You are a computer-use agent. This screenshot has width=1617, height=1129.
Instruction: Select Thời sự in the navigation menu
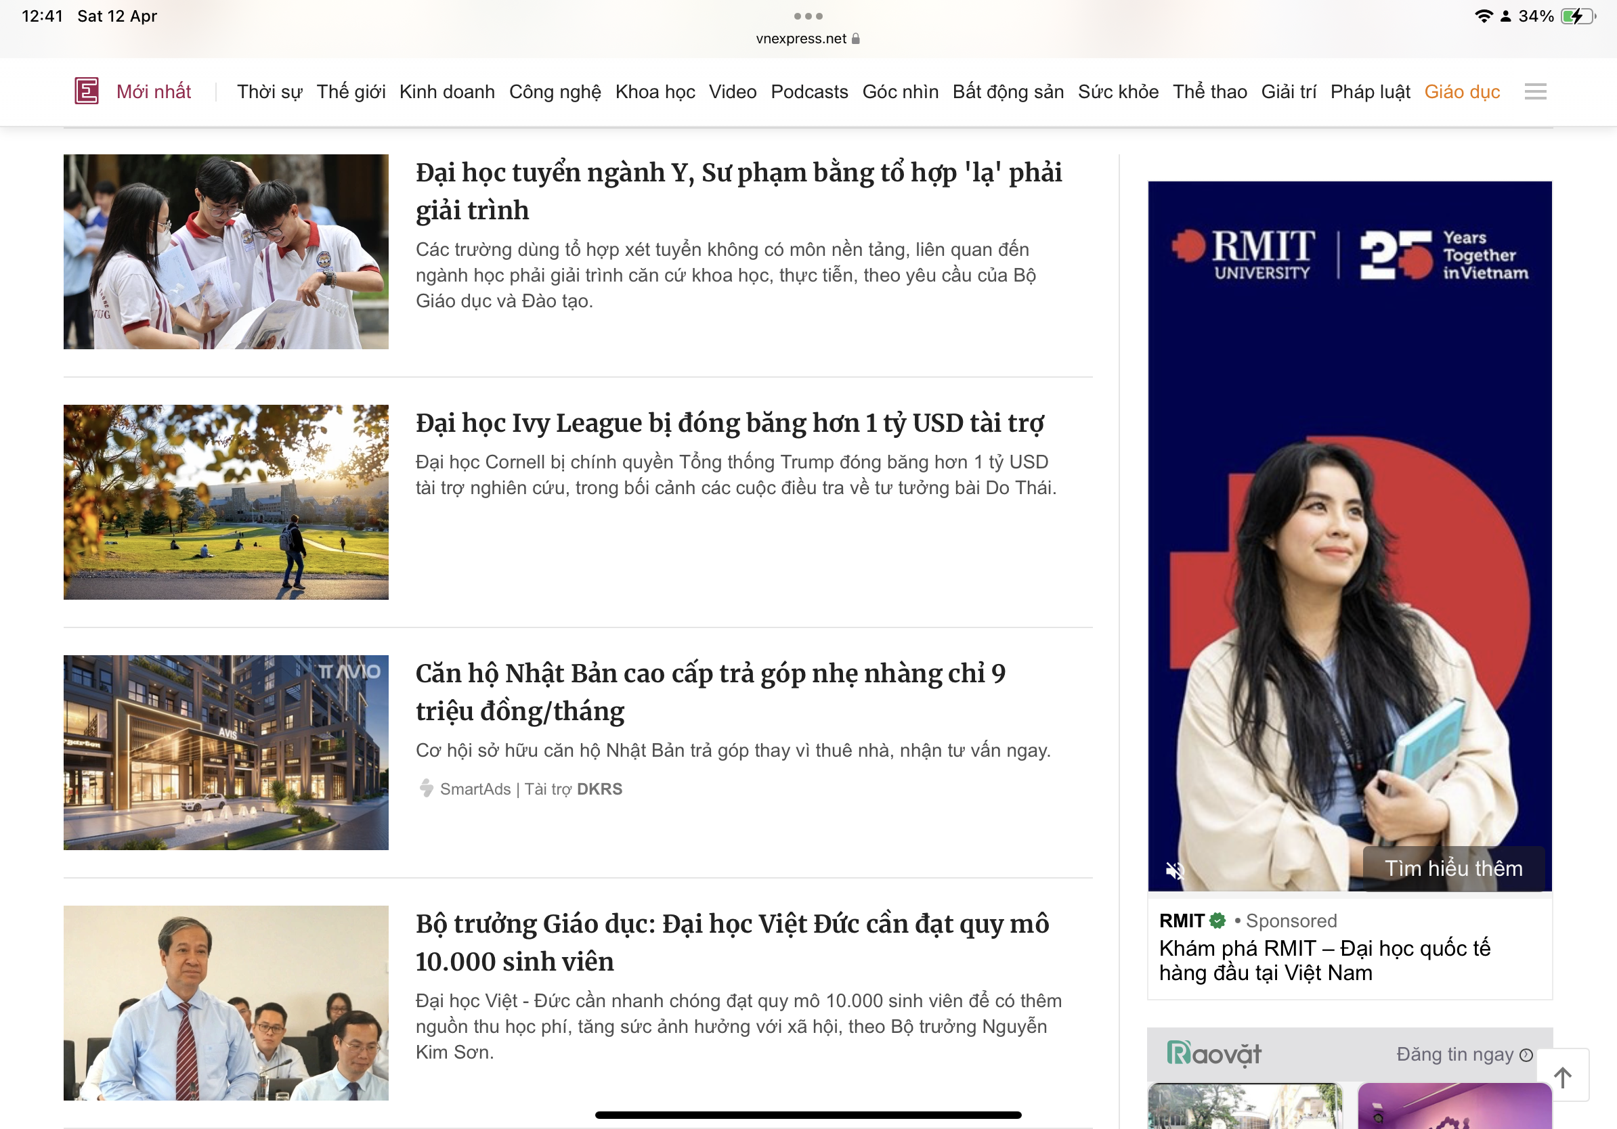(x=268, y=91)
